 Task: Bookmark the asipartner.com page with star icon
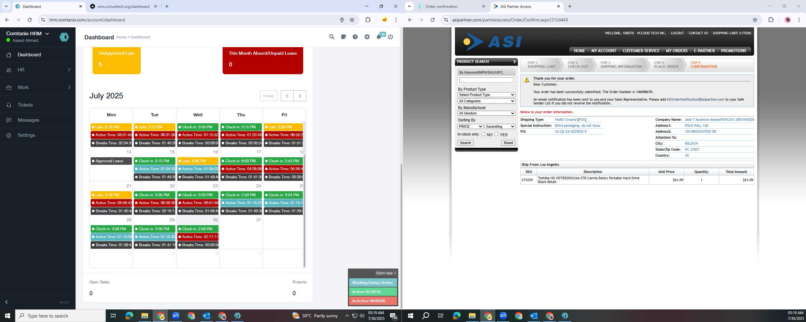755,20
